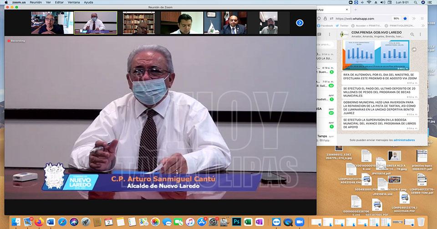Image resolution: width=437 pixels, height=229 pixels.
Task: Open the Facebook bookmark
Action: coord(325,26)
